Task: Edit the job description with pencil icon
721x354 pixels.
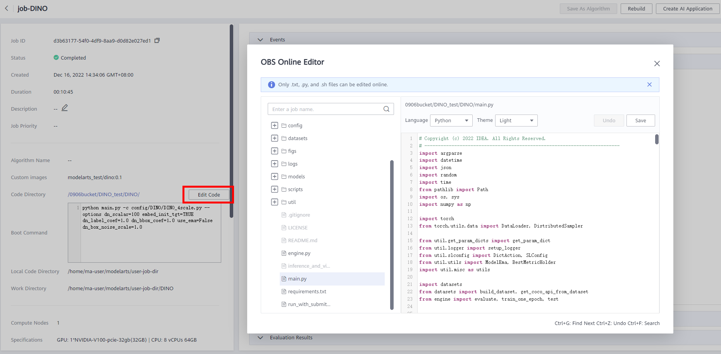Action: click(x=65, y=108)
